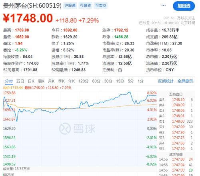Select the 30分 interval tab
Viewport: 200px width, 176px height.
tap(108, 81)
